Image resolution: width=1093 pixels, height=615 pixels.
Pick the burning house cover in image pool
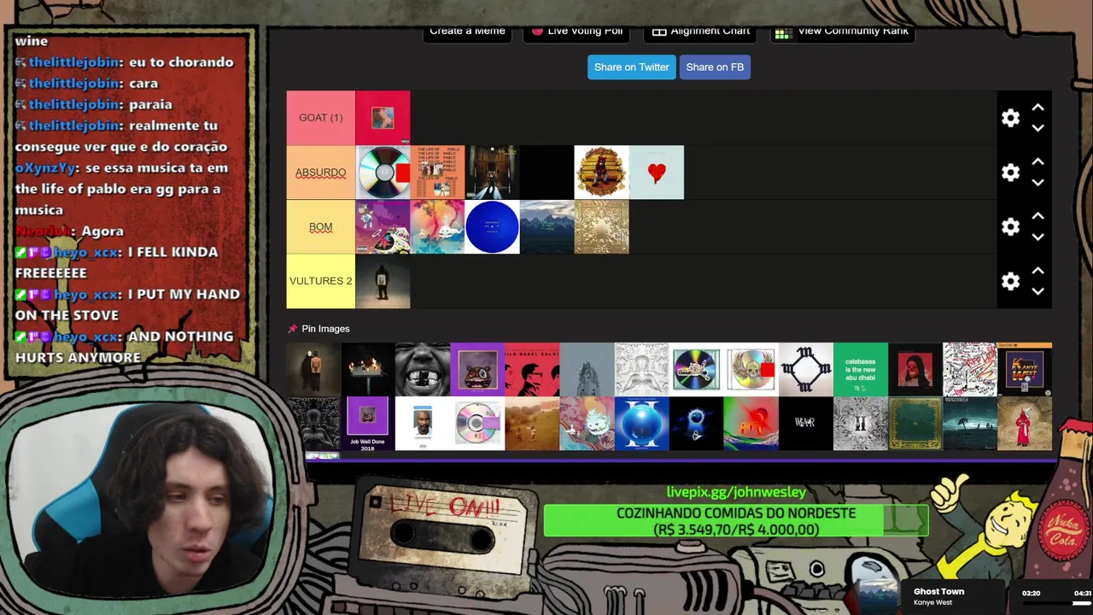tap(368, 370)
